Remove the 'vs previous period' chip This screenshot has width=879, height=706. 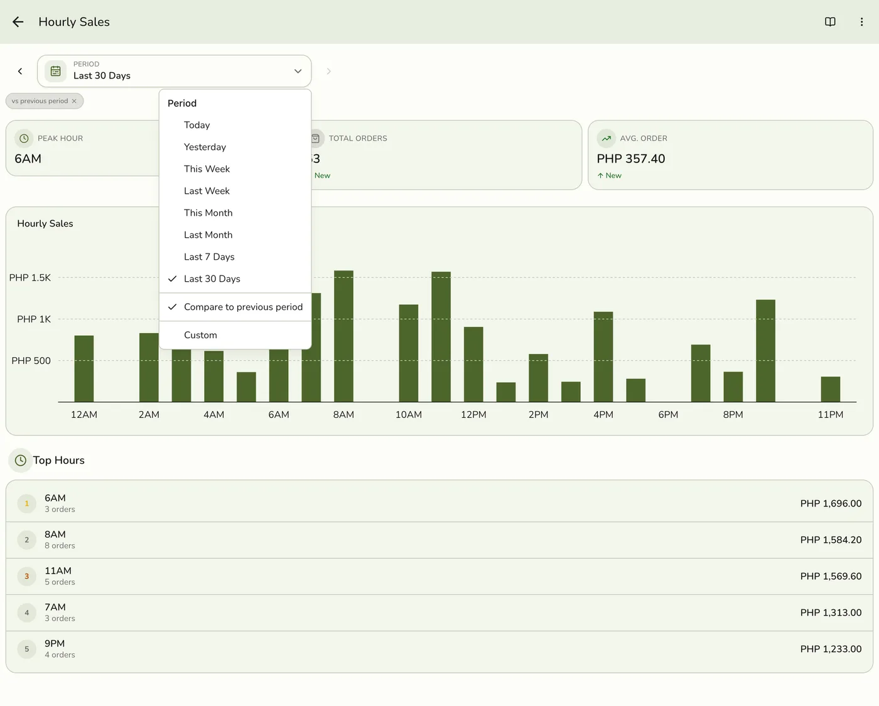pyautogui.click(x=74, y=101)
